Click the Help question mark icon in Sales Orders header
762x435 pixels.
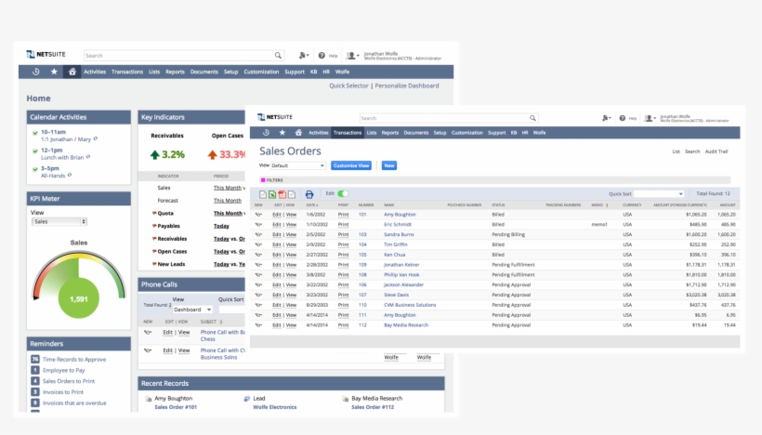tap(624, 119)
